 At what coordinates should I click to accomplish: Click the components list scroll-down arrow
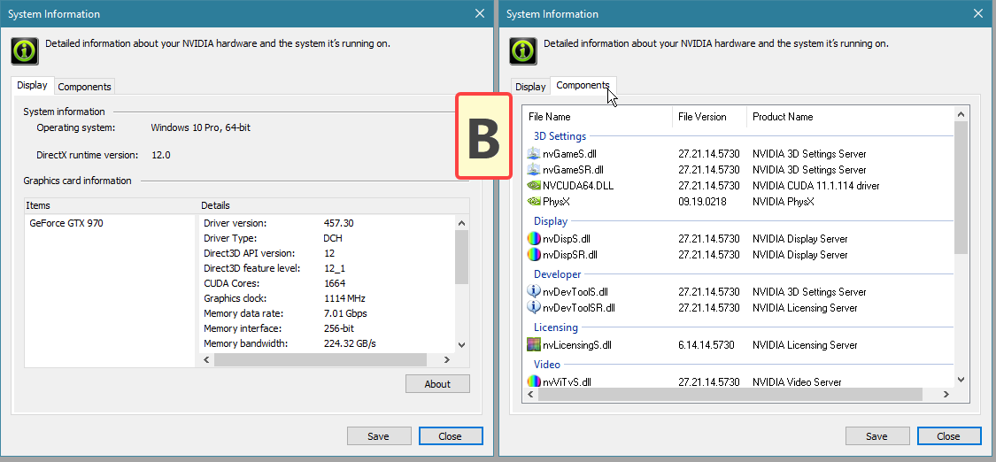961,380
